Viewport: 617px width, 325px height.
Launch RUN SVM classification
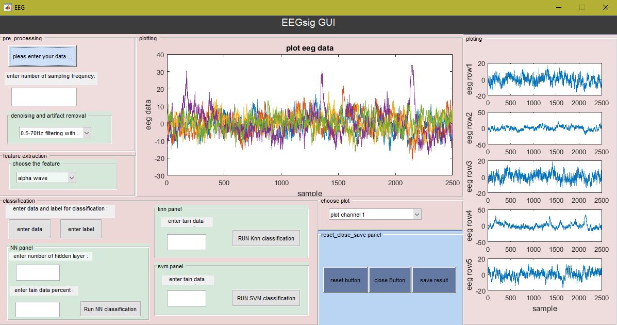(x=265, y=298)
